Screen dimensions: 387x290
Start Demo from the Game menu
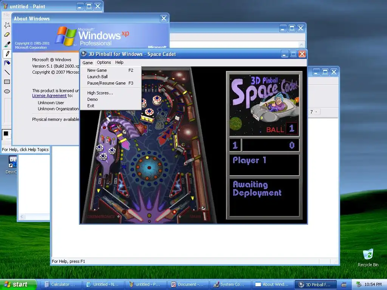click(111, 99)
